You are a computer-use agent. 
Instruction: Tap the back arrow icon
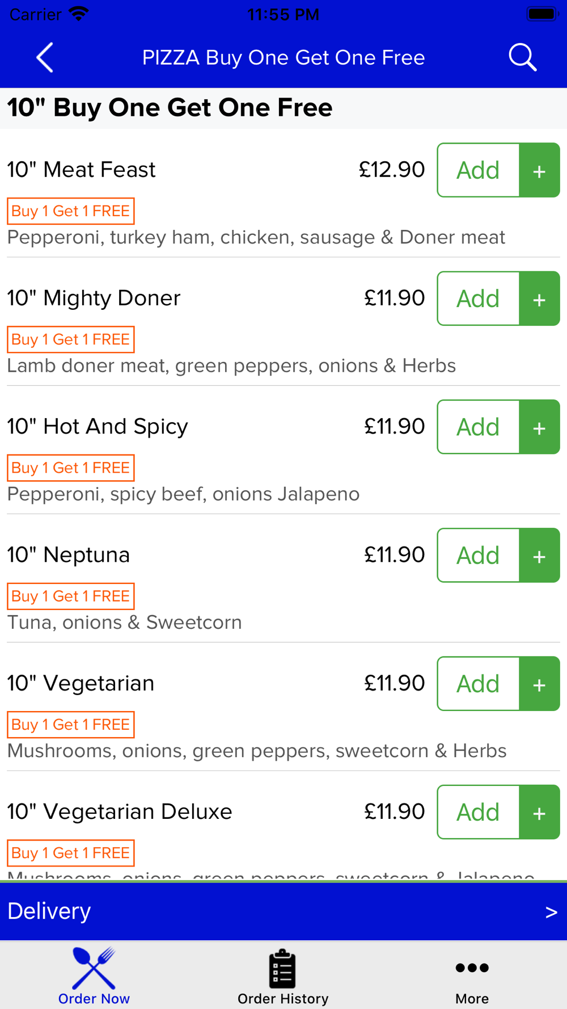click(x=45, y=57)
